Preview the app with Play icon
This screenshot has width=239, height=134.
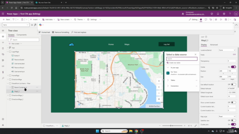coord(221,19)
